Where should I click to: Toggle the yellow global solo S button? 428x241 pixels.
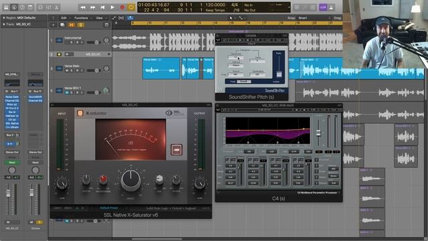tap(81, 25)
